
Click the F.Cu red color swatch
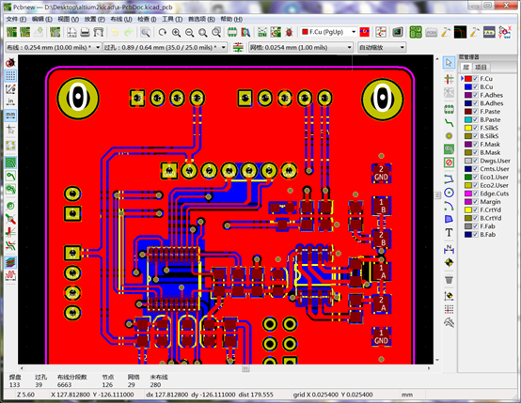click(x=467, y=79)
